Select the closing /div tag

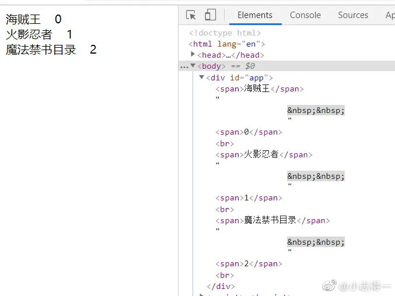point(221,287)
